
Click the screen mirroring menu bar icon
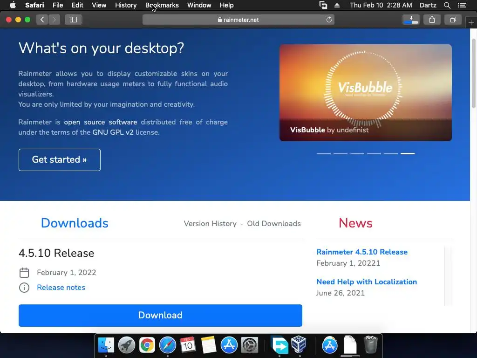tap(323, 5)
